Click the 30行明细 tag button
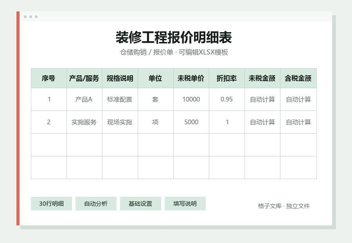Screen dimensions: 352x243 click(51, 204)
